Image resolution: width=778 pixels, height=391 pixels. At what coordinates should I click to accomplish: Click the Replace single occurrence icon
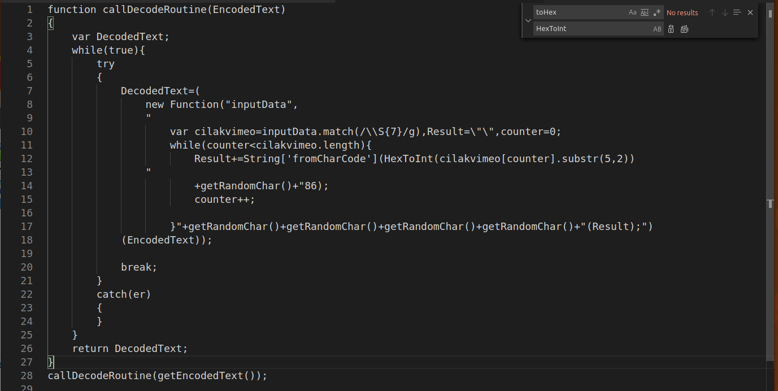[x=671, y=29]
